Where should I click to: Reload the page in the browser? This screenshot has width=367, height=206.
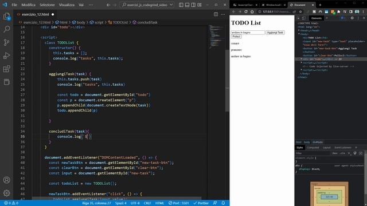(x=246, y=11)
